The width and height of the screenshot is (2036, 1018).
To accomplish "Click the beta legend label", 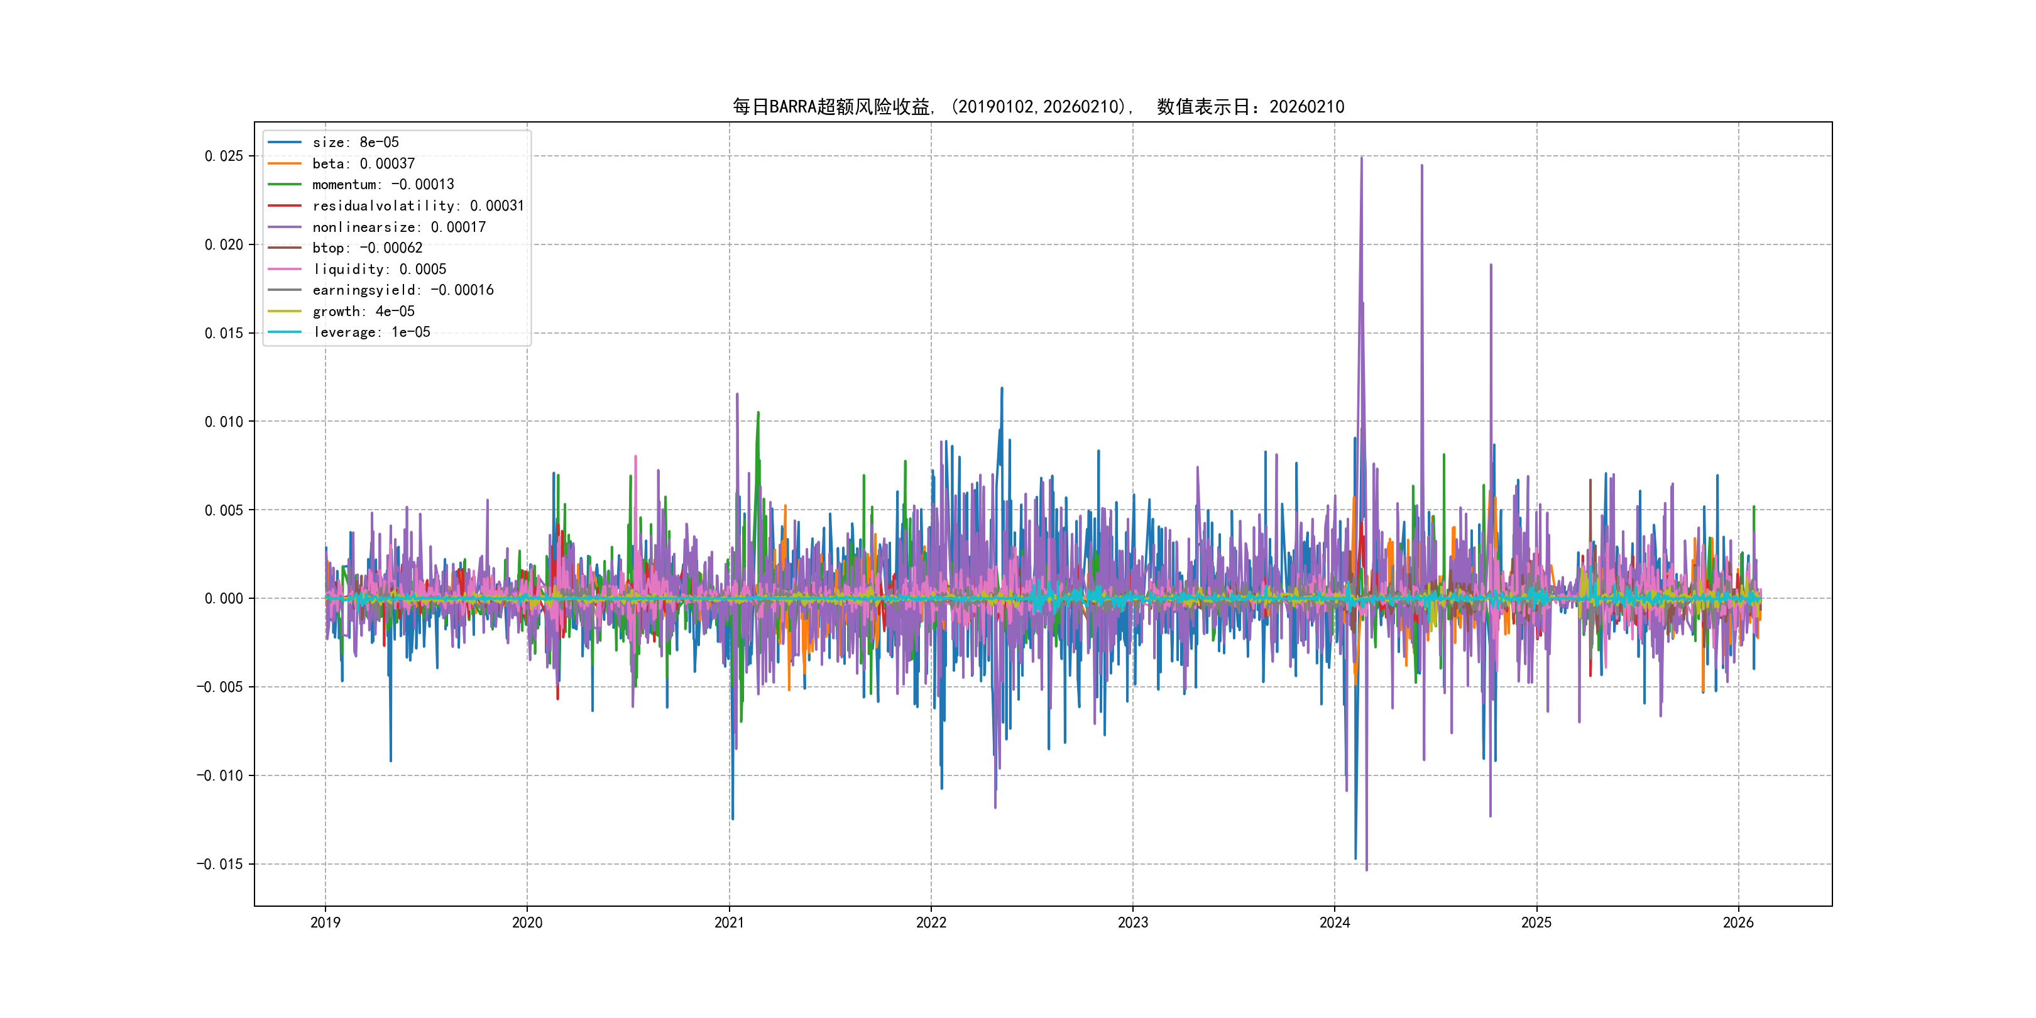I will pos(363,163).
